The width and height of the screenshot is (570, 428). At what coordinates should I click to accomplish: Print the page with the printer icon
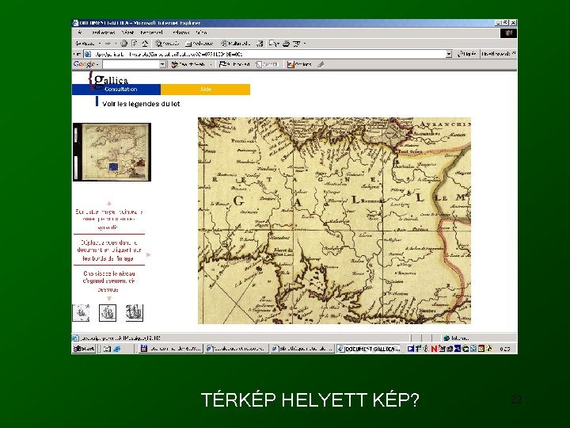click(x=286, y=44)
